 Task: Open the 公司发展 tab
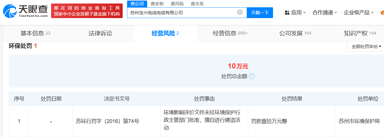coord(295,33)
